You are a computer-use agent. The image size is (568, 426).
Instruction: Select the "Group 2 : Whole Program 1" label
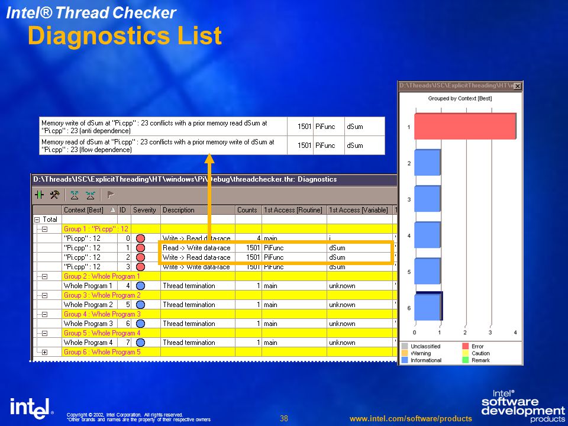pos(102,276)
